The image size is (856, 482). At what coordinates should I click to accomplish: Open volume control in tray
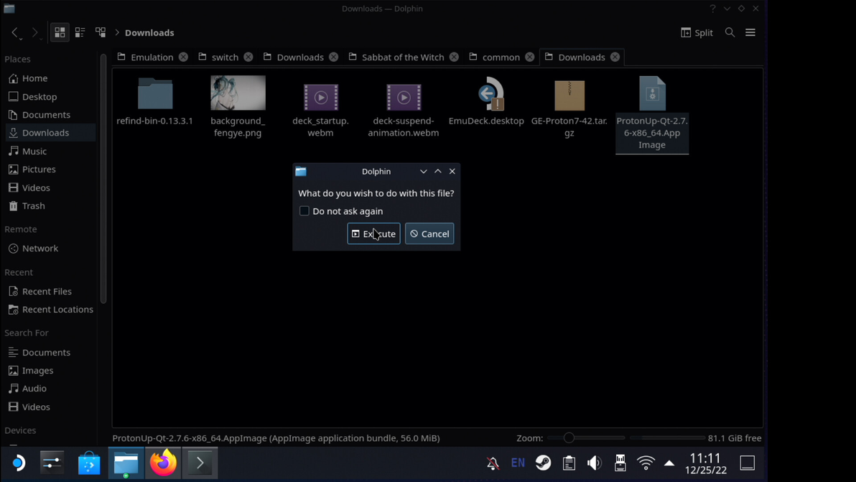pyautogui.click(x=595, y=463)
